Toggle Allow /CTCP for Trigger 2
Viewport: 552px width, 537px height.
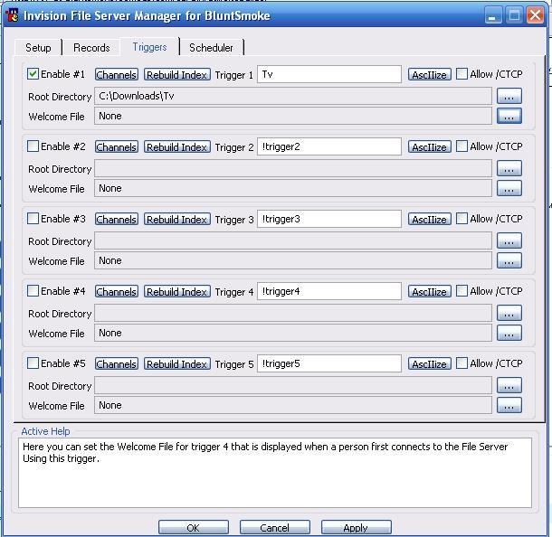[x=462, y=146]
